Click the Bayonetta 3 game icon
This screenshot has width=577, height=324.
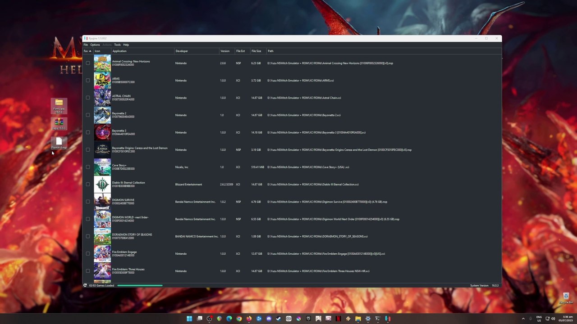(102, 133)
